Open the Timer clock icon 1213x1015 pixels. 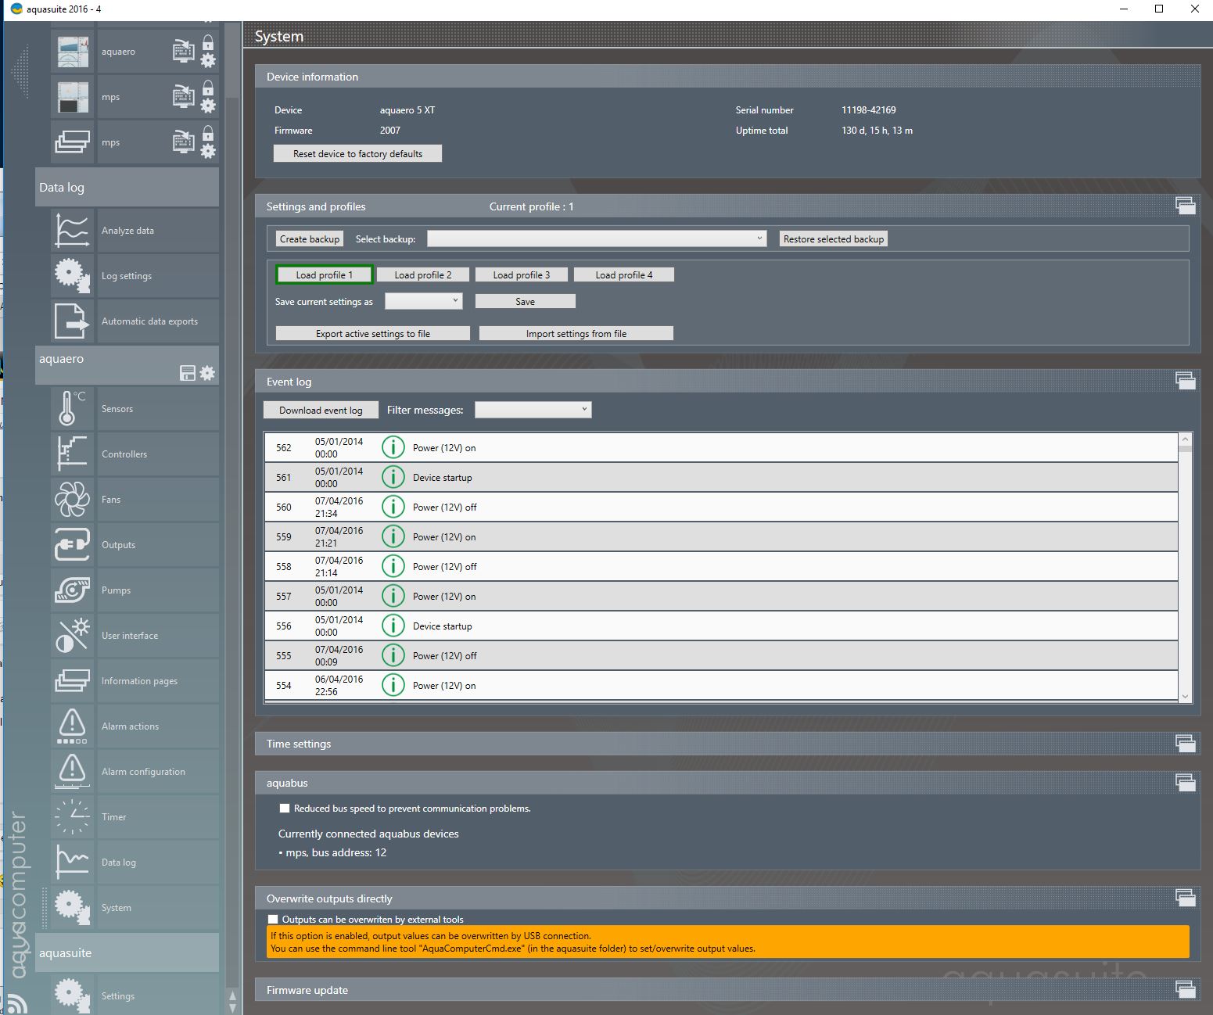pos(72,817)
